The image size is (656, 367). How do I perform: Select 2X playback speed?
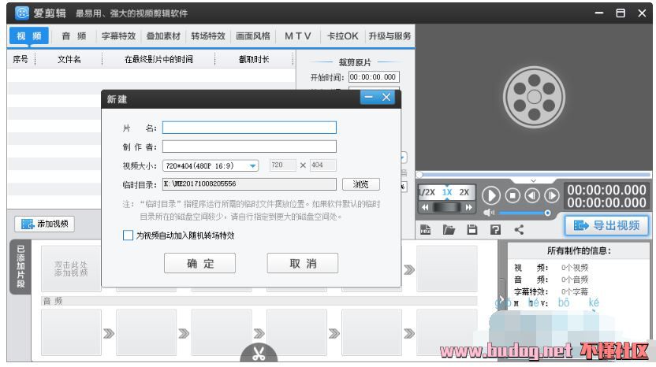pos(464,192)
